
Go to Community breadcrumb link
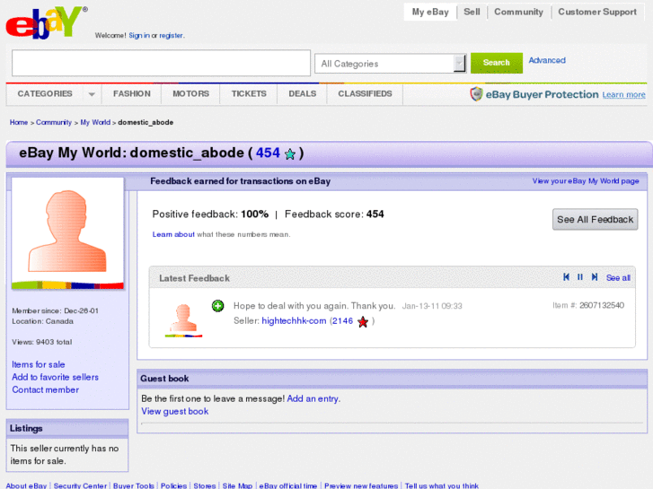[54, 122]
